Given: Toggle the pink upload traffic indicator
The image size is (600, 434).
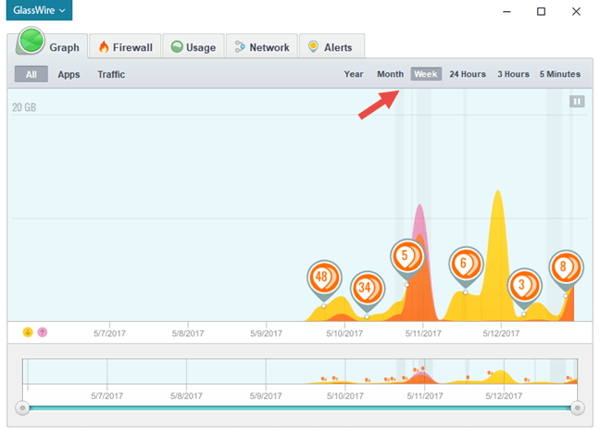Looking at the screenshot, I should point(43,332).
